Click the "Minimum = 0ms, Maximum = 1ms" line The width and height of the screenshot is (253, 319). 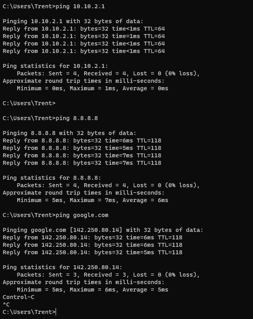[92, 88]
